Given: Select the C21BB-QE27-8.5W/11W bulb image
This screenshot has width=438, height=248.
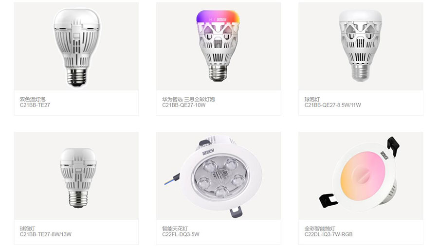Looking at the screenshot, I should [x=361, y=46].
